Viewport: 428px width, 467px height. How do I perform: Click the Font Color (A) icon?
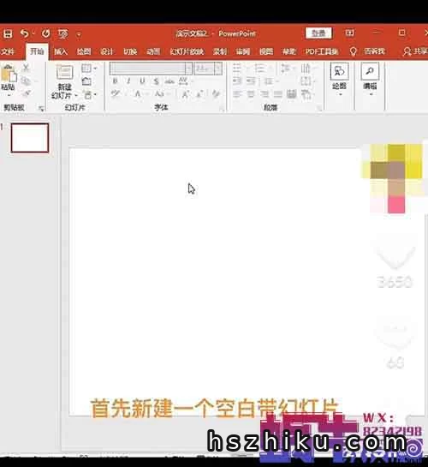pyautogui.click(x=138, y=94)
